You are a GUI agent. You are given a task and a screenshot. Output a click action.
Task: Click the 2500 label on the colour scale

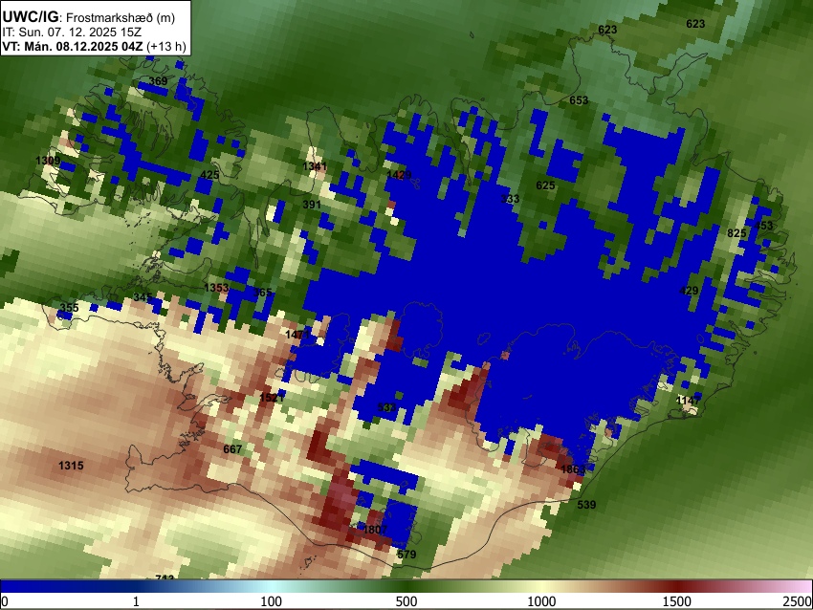click(798, 601)
